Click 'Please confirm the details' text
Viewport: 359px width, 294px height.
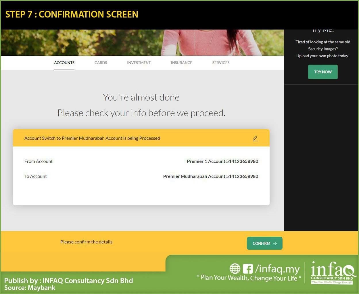click(x=86, y=242)
